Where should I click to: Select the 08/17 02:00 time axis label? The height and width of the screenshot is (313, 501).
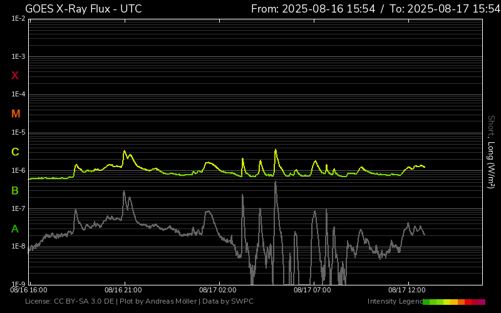(217, 290)
